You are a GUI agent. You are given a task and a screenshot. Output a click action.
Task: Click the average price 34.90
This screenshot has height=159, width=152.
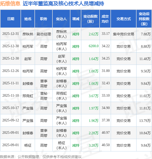coord(106,108)
